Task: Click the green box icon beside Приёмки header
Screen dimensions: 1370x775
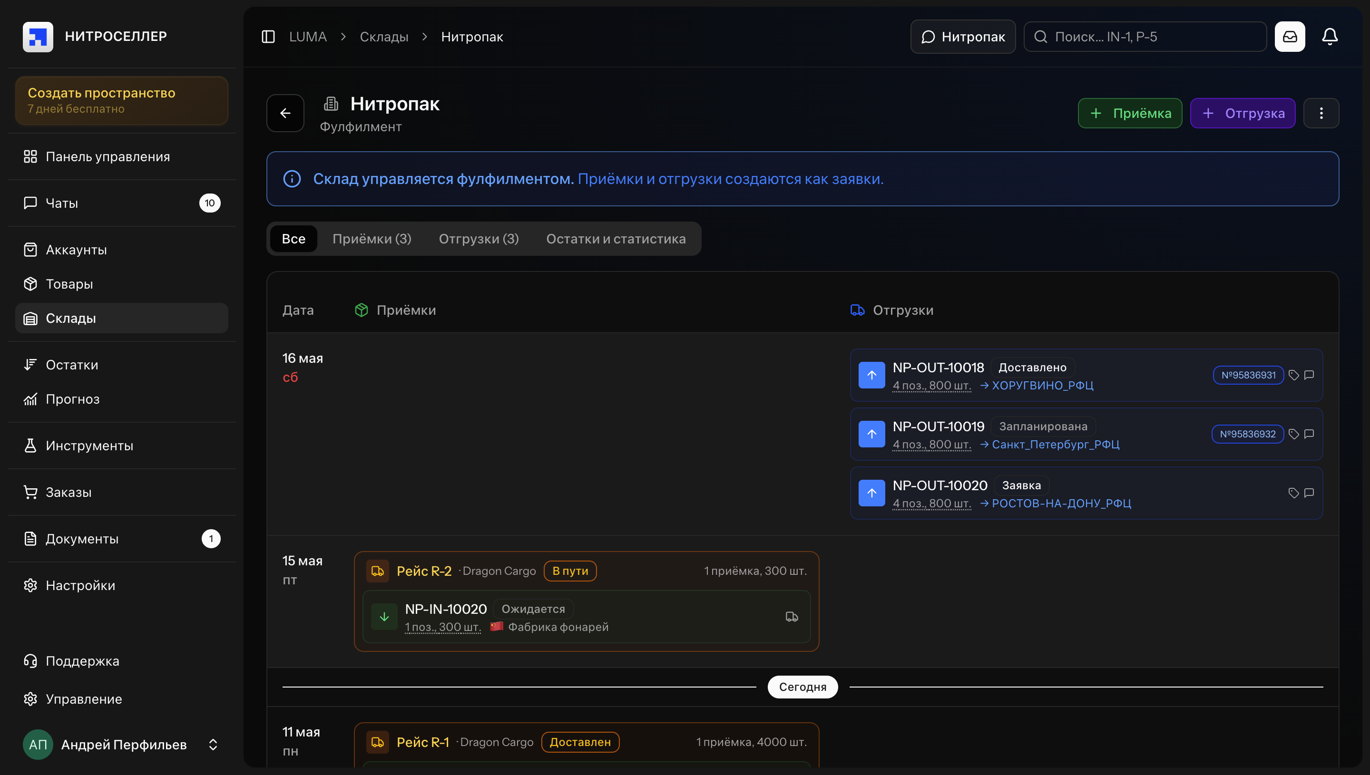Action: (x=362, y=310)
